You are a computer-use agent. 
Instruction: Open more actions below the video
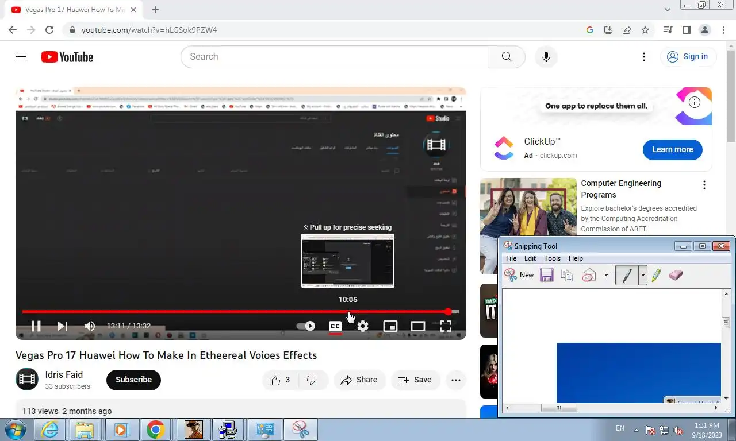pyautogui.click(x=456, y=380)
